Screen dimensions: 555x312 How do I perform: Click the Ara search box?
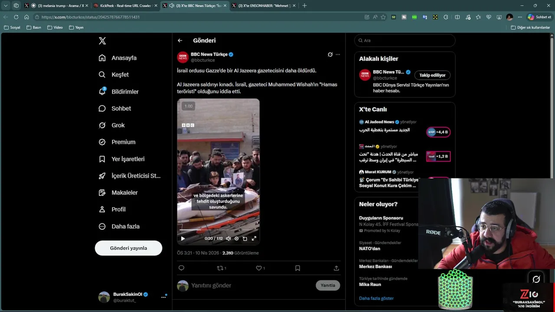pos(405,40)
